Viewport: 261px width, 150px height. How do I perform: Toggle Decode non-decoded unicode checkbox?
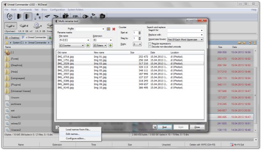pos(150,46)
